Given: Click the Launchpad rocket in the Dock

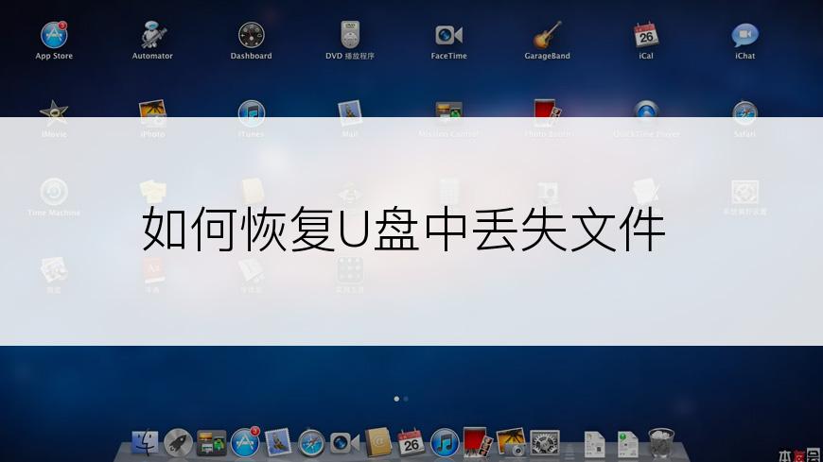Looking at the screenshot, I should (179, 442).
